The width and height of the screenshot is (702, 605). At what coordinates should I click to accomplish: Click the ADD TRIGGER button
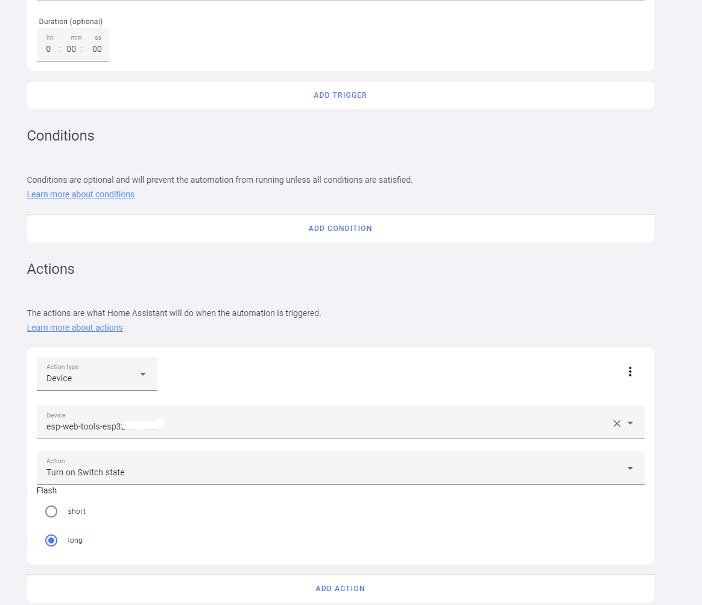point(340,95)
